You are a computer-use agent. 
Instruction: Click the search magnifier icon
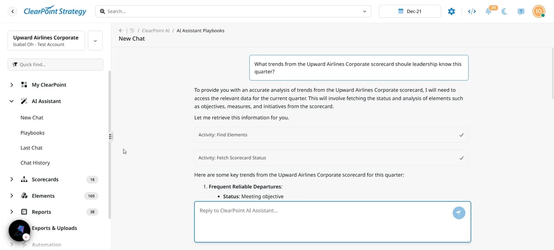click(102, 11)
